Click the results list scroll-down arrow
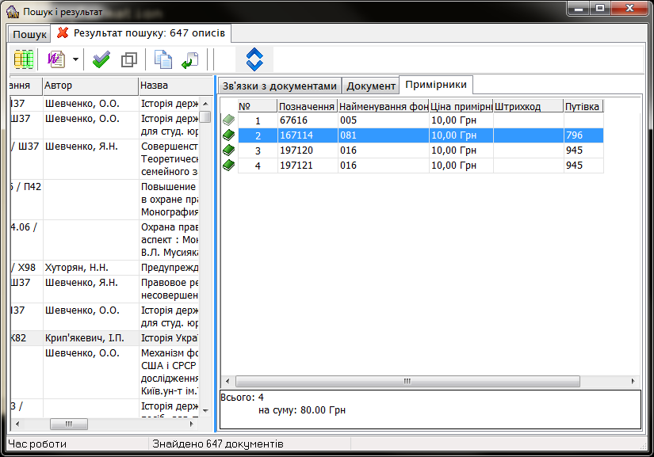Viewport: 654px width, 457px height. pyautogui.click(x=205, y=410)
